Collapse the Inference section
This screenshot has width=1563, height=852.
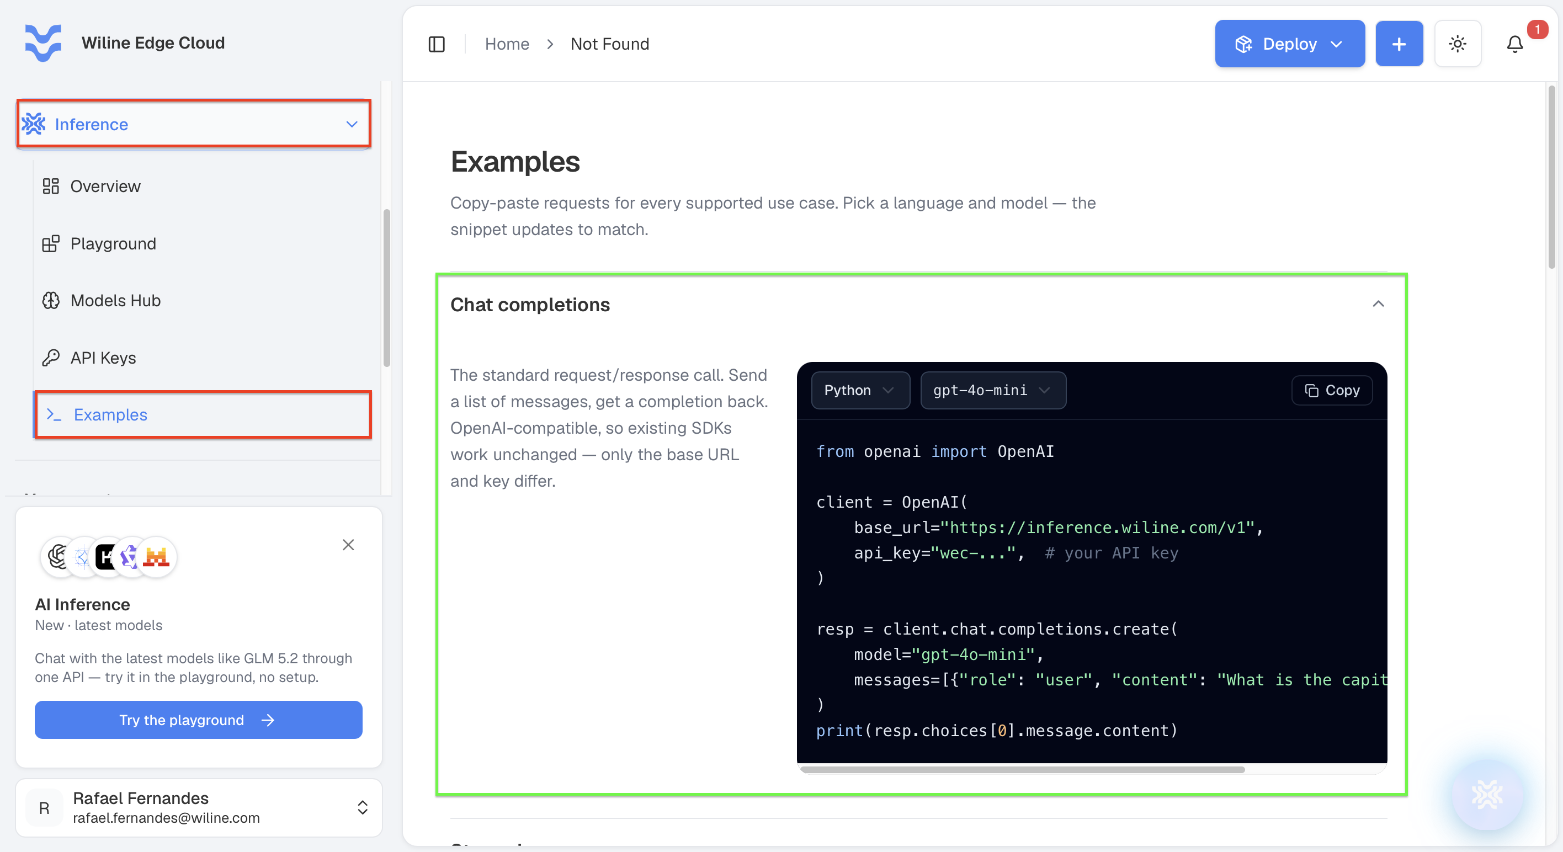click(x=194, y=124)
